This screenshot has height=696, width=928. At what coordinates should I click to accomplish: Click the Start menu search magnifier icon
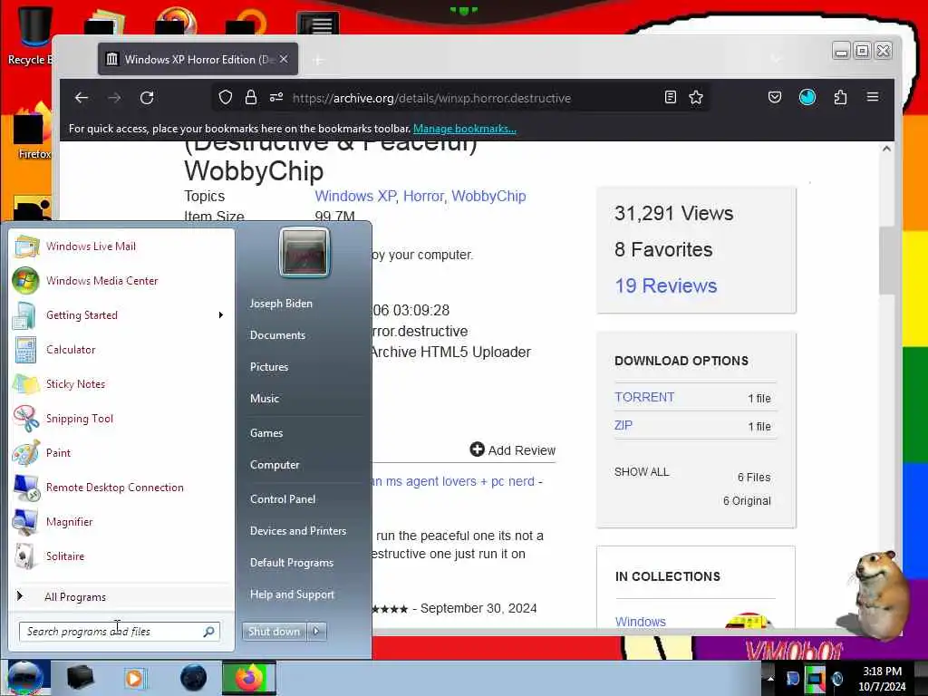tap(209, 632)
